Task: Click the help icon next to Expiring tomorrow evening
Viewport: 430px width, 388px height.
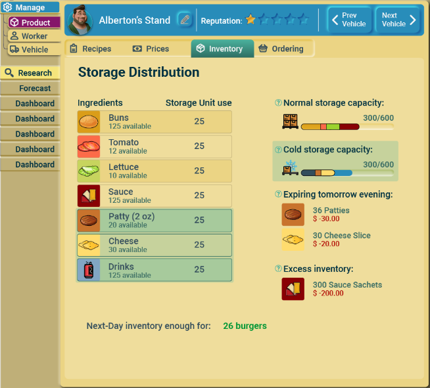Action: click(x=278, y=194)
